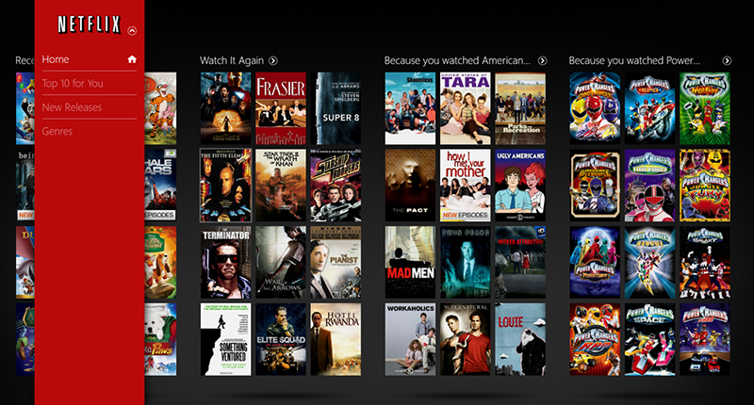Open United States of Tara poster
This screenshot has width=754, height=405.
(466, 108)
